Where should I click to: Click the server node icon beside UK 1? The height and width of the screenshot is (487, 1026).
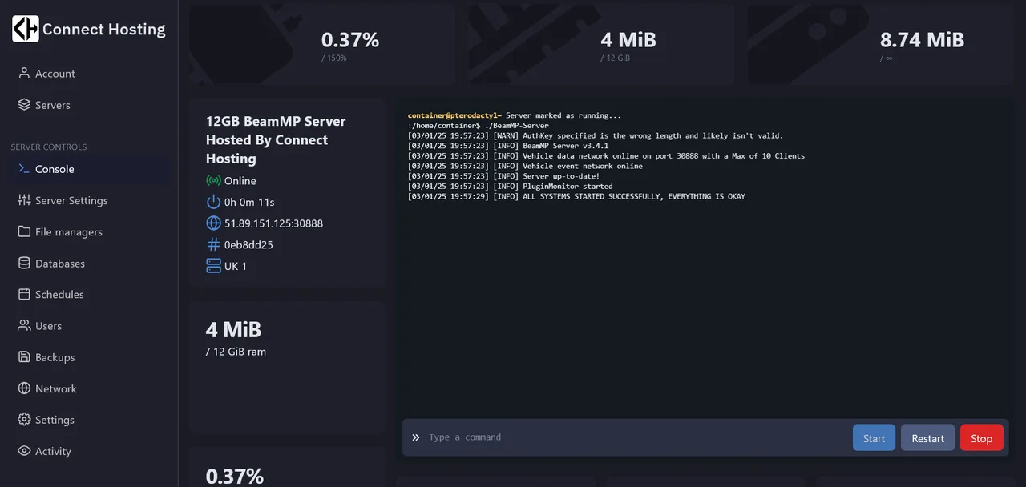(213, 266)
